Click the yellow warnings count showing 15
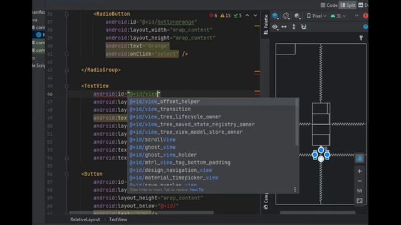This screenshot has width=401, height=225. click(226, 16)
